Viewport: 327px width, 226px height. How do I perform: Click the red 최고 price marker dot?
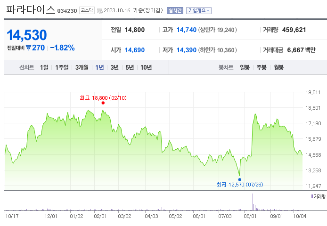coord(103,103)
